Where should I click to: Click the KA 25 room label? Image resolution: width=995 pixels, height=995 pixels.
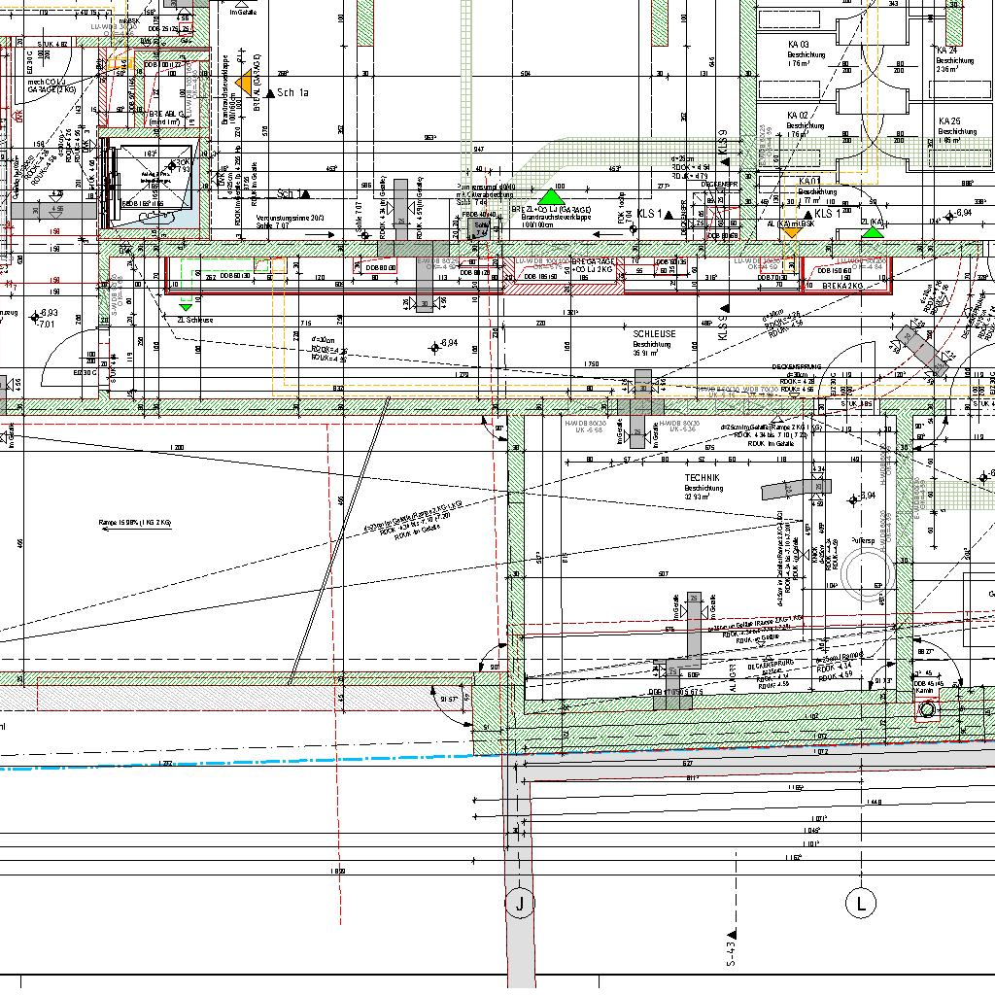[949, 121]
